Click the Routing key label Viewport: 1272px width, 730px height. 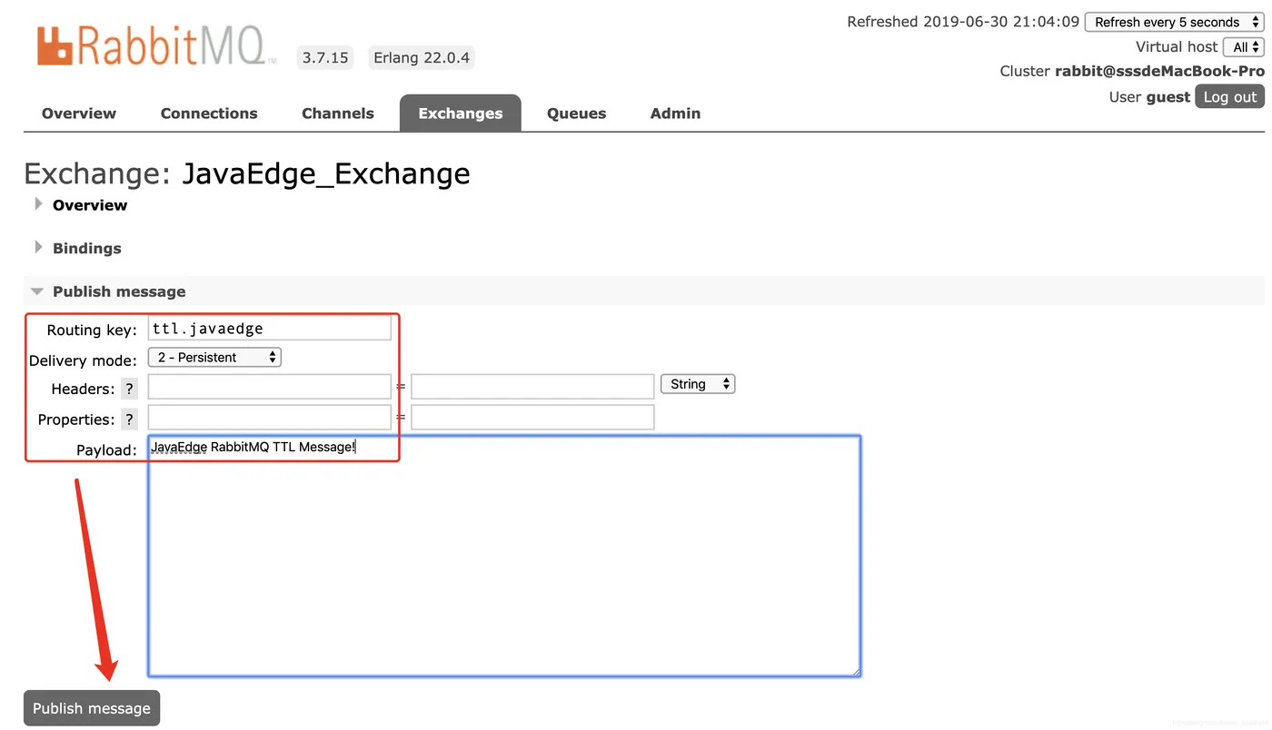point(92,330)
